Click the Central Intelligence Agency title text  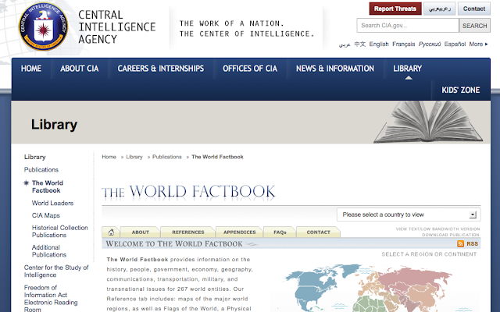tap(116, 27)
